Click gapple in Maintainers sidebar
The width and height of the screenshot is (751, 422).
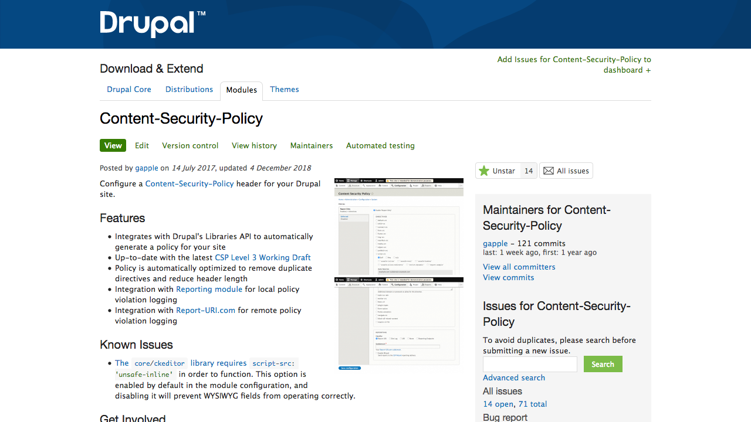(495, 243)
